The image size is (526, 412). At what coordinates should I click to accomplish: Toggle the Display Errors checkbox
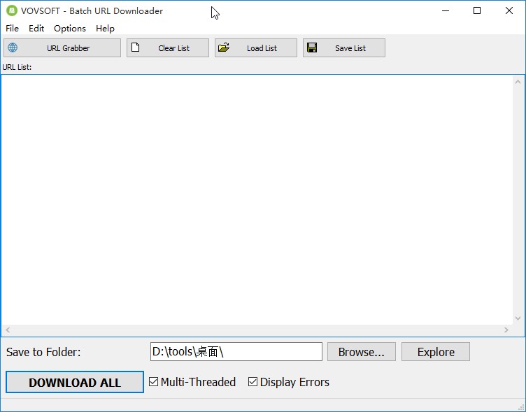pos(253,382)
